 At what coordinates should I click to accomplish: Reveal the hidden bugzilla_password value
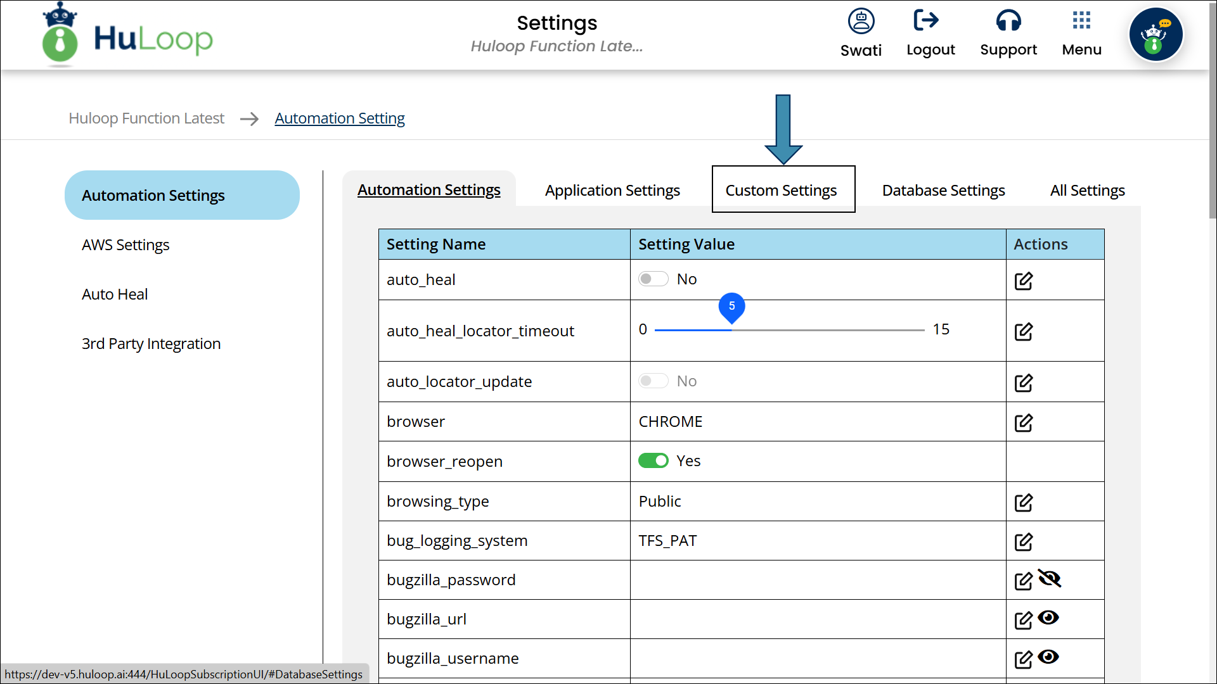tap(1050, 579)
